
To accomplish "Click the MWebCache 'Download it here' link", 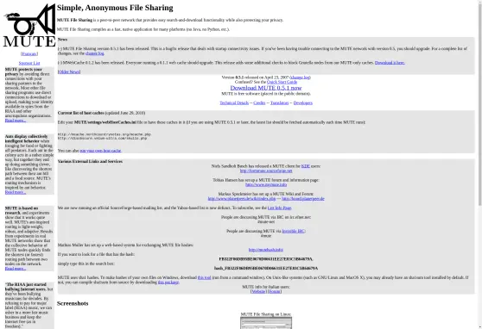I will [390, 63].
